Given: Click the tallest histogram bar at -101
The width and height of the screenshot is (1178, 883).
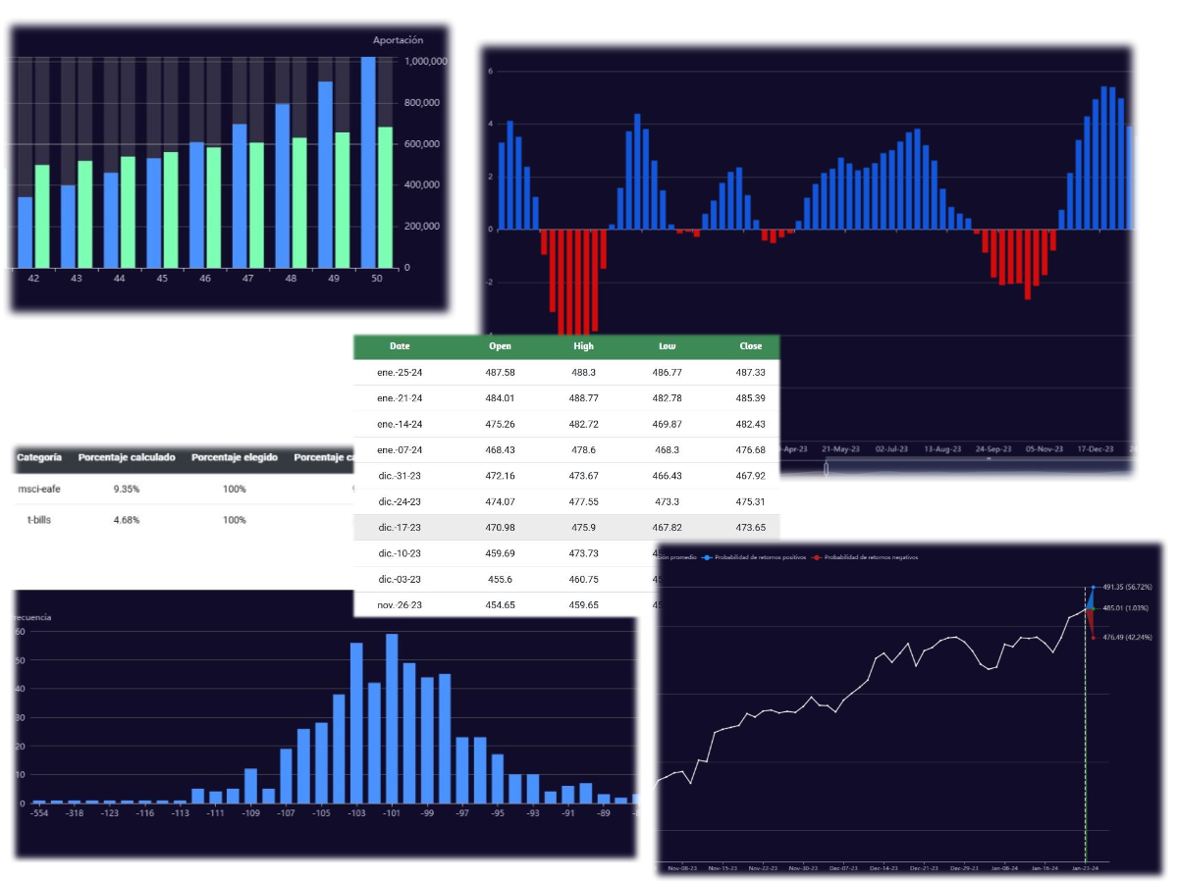Looking at the screenshot, I should (392, 718).
